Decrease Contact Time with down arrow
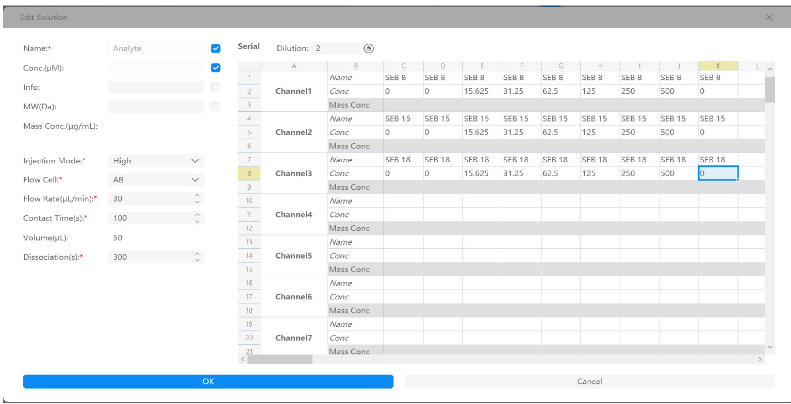The width and height of the screenshot is (791, 404). coord(197,221)
